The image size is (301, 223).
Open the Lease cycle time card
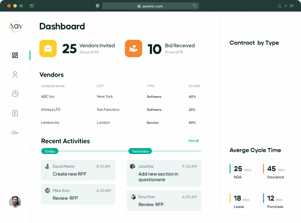point(245,201)
